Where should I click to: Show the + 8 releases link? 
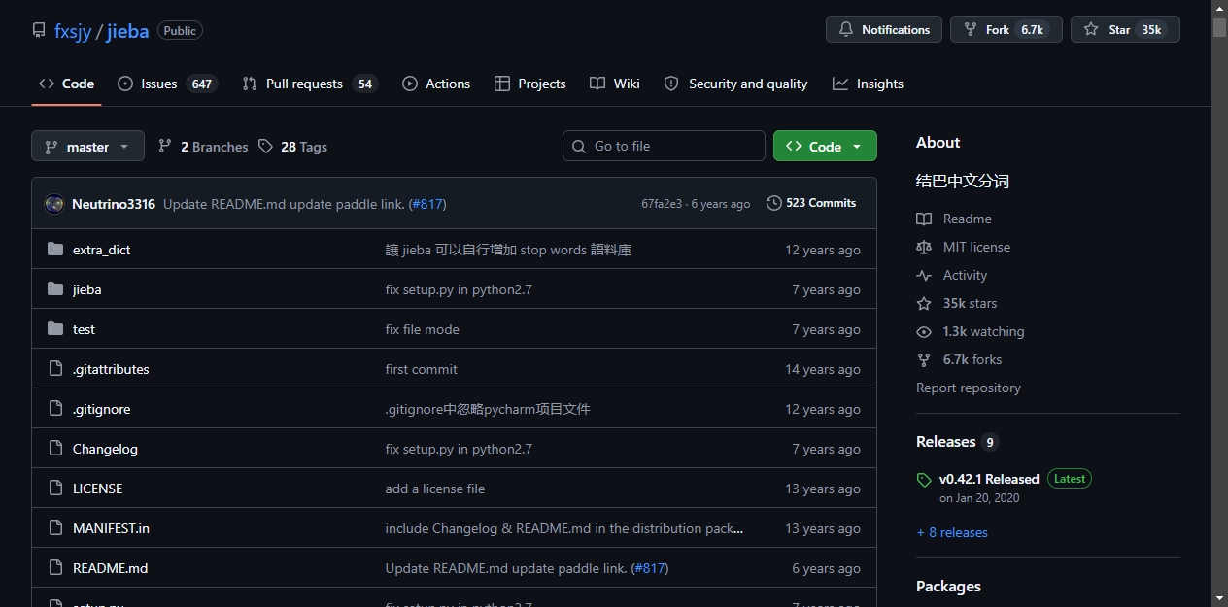tap(952, 532)
